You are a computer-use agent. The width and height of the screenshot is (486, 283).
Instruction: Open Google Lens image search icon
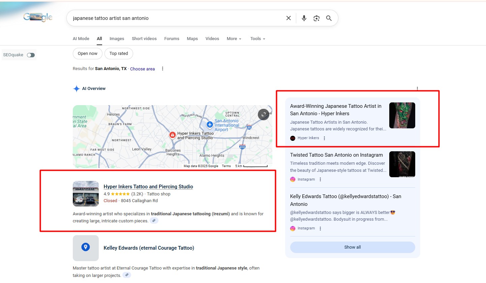316,18
